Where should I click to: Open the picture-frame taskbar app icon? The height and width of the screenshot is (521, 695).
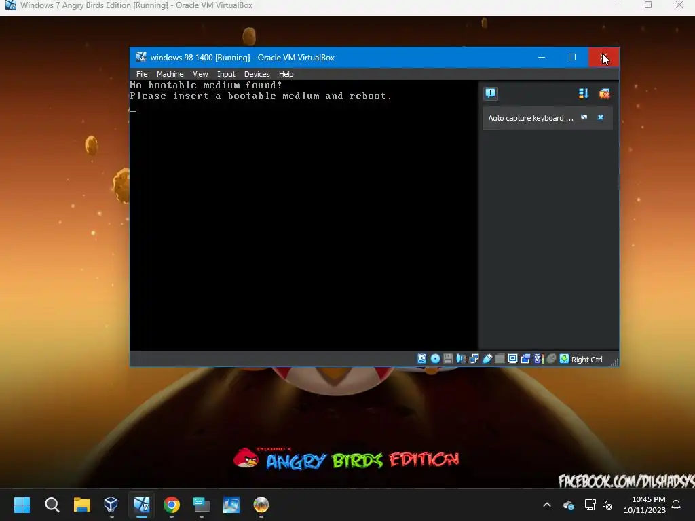[x=231, y=505]
